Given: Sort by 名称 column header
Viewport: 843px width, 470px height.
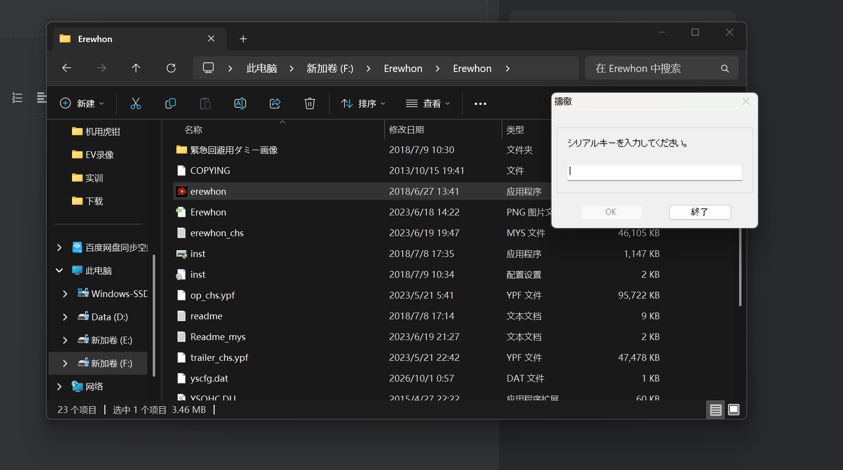Looking at the screenshot, I should pos(193,130).
